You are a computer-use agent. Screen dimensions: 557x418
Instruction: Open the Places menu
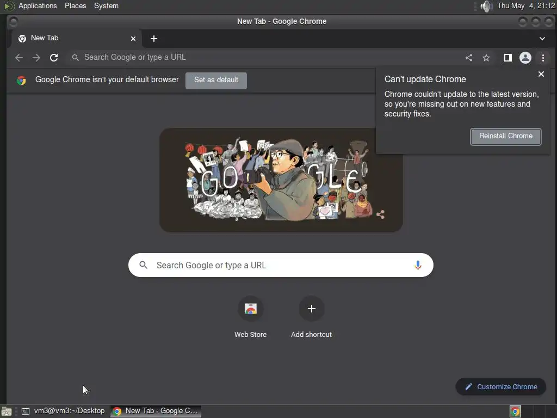pos(75,5)
